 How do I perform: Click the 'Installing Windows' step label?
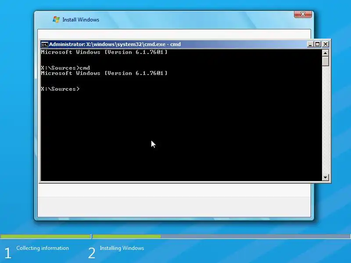(122, 248)
